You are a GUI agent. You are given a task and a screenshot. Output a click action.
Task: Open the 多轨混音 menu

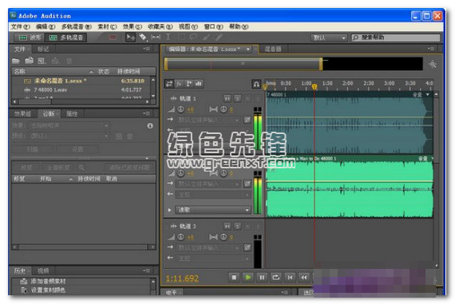[x=77, y=26]
